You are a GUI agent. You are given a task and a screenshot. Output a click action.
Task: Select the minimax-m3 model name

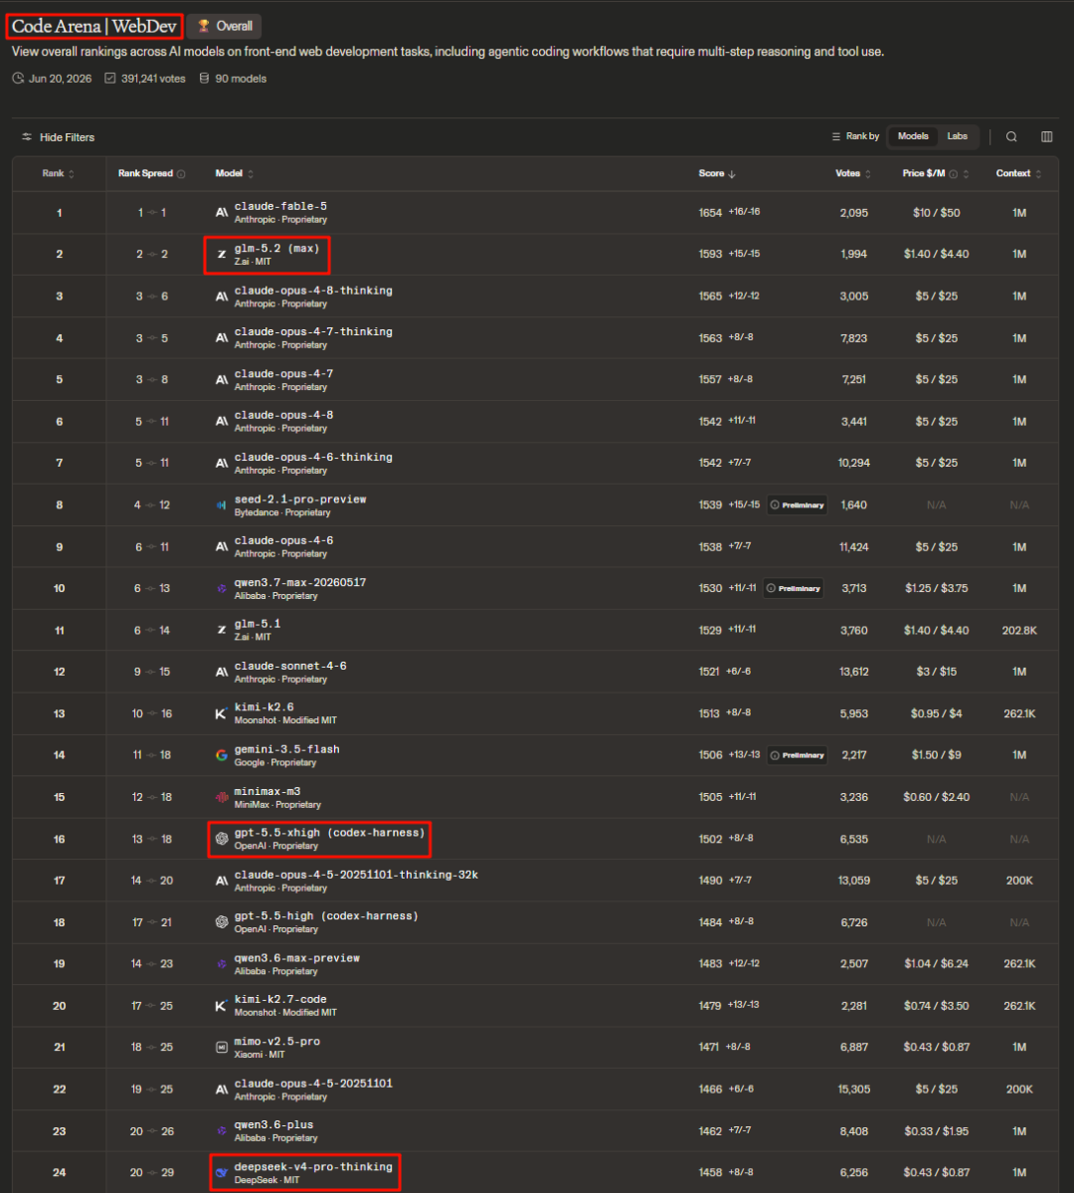pos(267,791)
